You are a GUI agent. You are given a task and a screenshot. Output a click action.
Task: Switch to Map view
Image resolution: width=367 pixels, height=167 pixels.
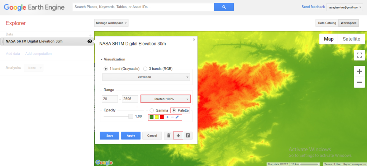[329, 39]
